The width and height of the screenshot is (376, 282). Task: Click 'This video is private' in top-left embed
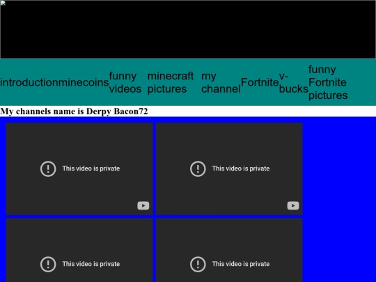click(91, 169)
